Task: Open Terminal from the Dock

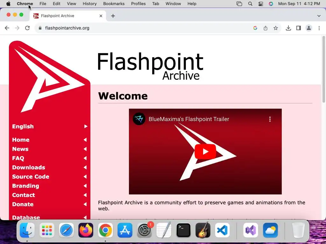Action: [183, 230]
